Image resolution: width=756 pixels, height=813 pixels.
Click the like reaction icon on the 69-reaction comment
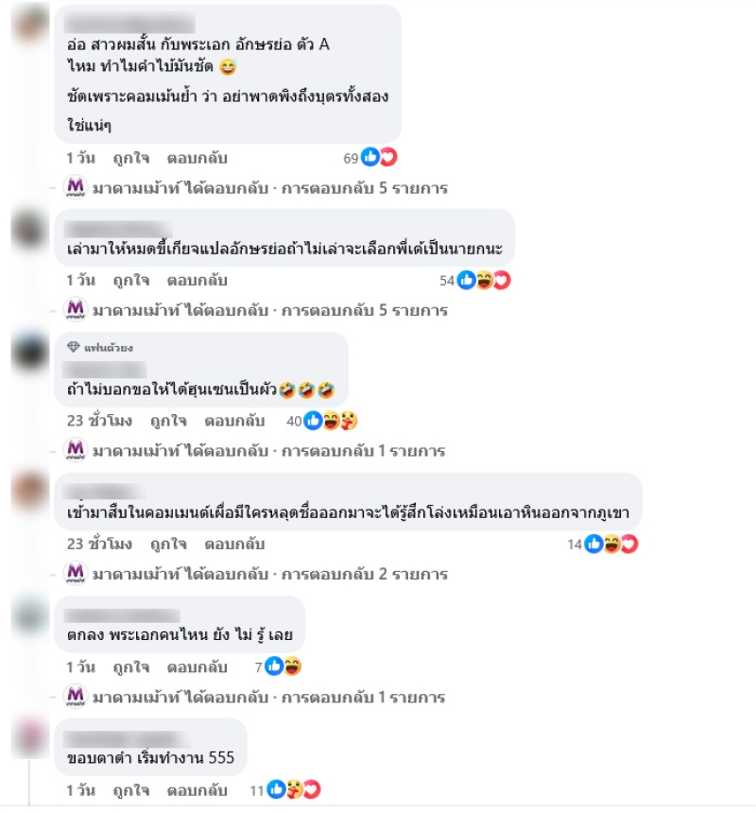tap(370, 157)
